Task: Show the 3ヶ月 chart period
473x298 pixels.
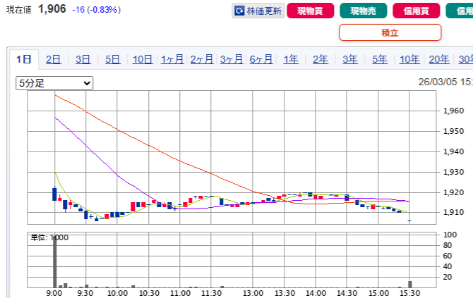Action: click(x=232, y=59)
